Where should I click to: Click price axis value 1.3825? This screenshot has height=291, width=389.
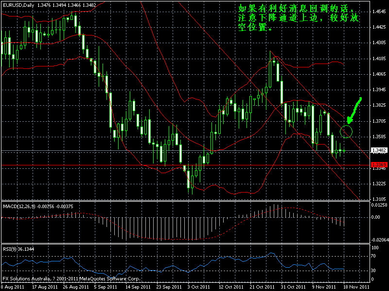click(379, 105)
